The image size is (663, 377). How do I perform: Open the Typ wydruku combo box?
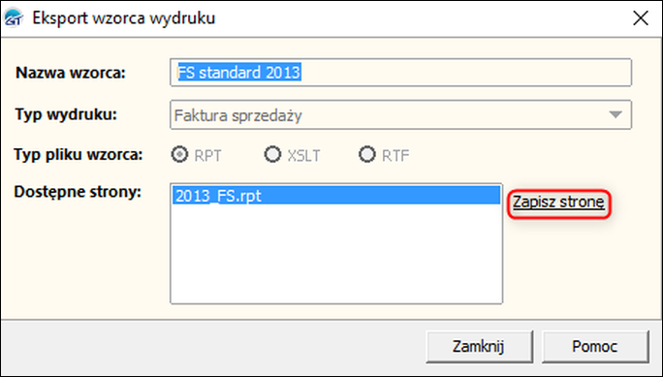(x=400, y=114)
